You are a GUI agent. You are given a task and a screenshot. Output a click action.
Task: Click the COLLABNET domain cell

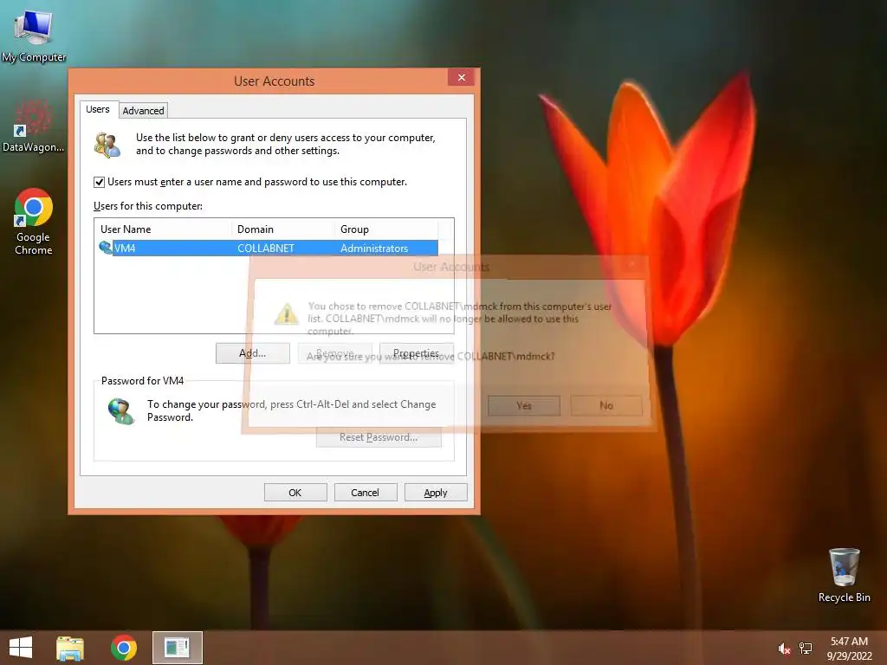pyautogui.click(x=266, y=249)
